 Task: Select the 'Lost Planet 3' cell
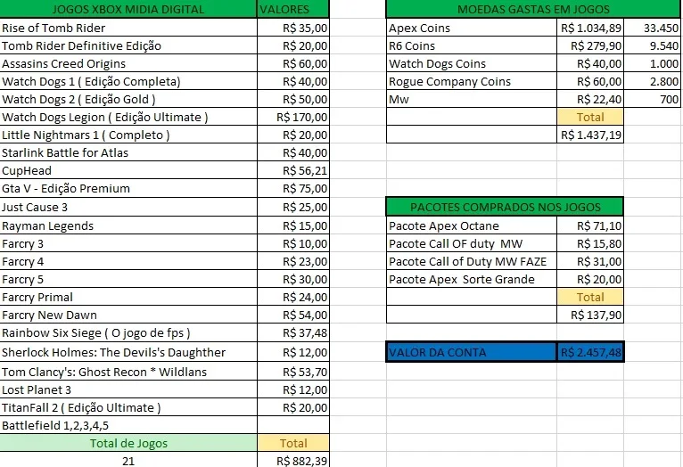[x=128, y=389]
